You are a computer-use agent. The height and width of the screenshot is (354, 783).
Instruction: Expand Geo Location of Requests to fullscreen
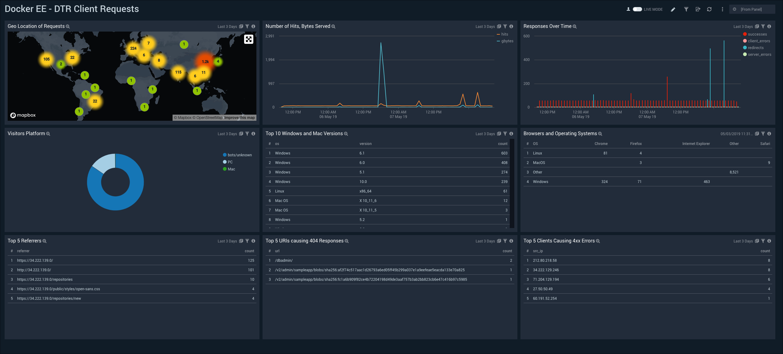pos(249,39)
